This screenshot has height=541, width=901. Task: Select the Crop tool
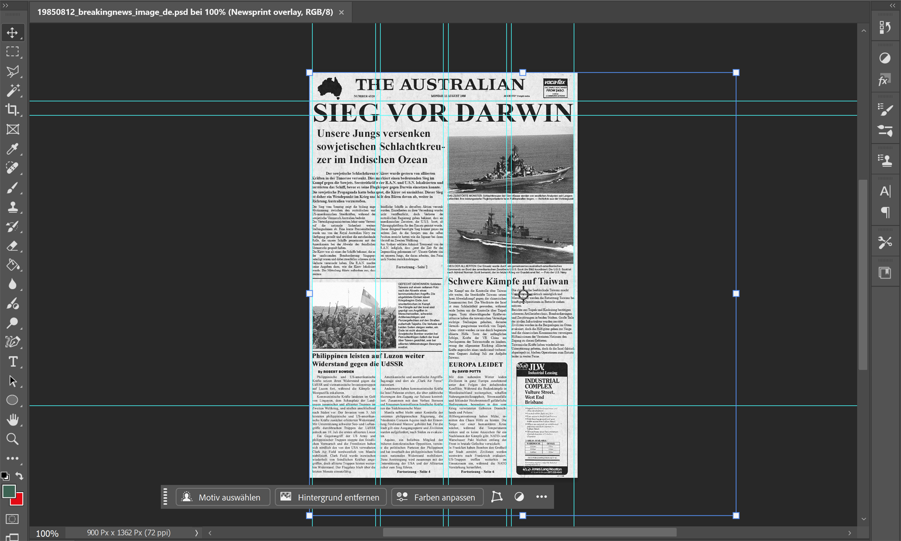12,110
